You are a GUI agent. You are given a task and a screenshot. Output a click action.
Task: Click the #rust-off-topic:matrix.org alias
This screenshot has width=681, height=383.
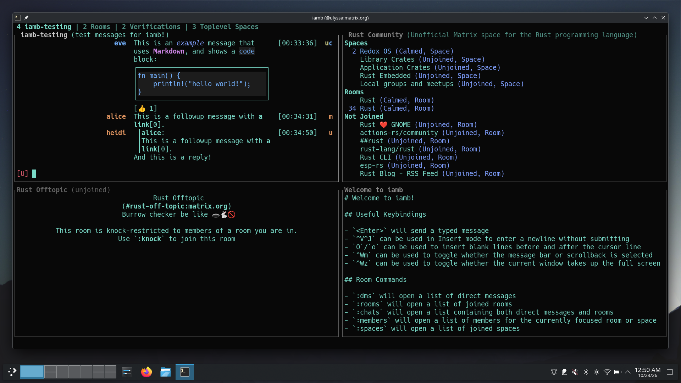[177, 206]
